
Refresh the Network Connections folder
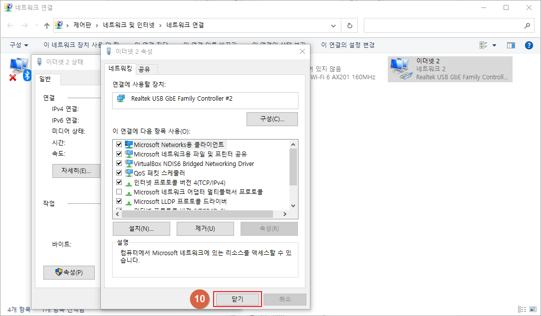click(x=349, y=25)
